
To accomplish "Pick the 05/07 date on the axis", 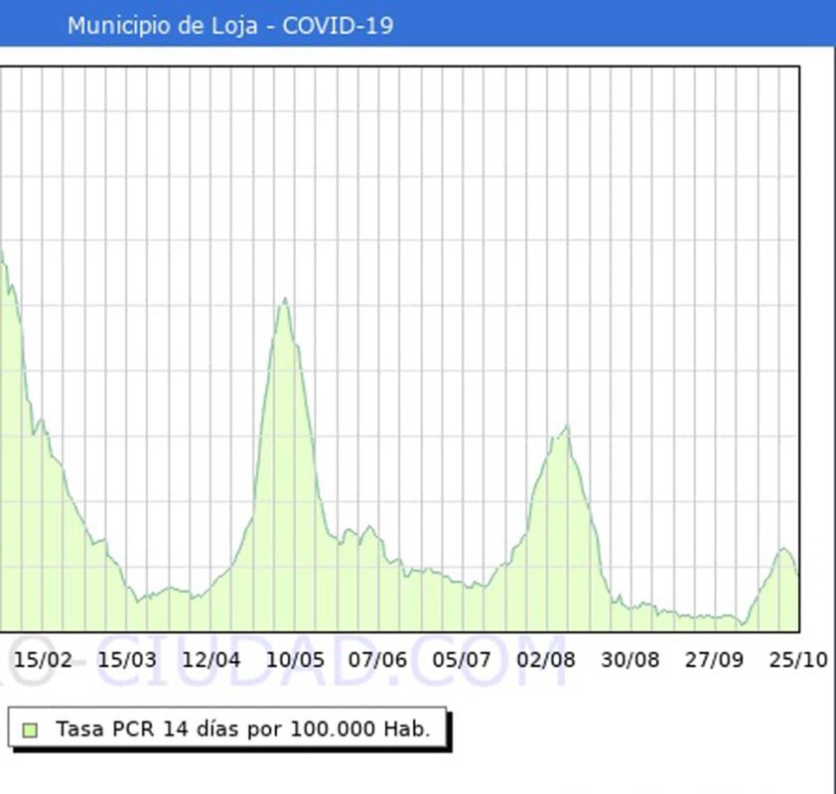I will pos(463,660).
